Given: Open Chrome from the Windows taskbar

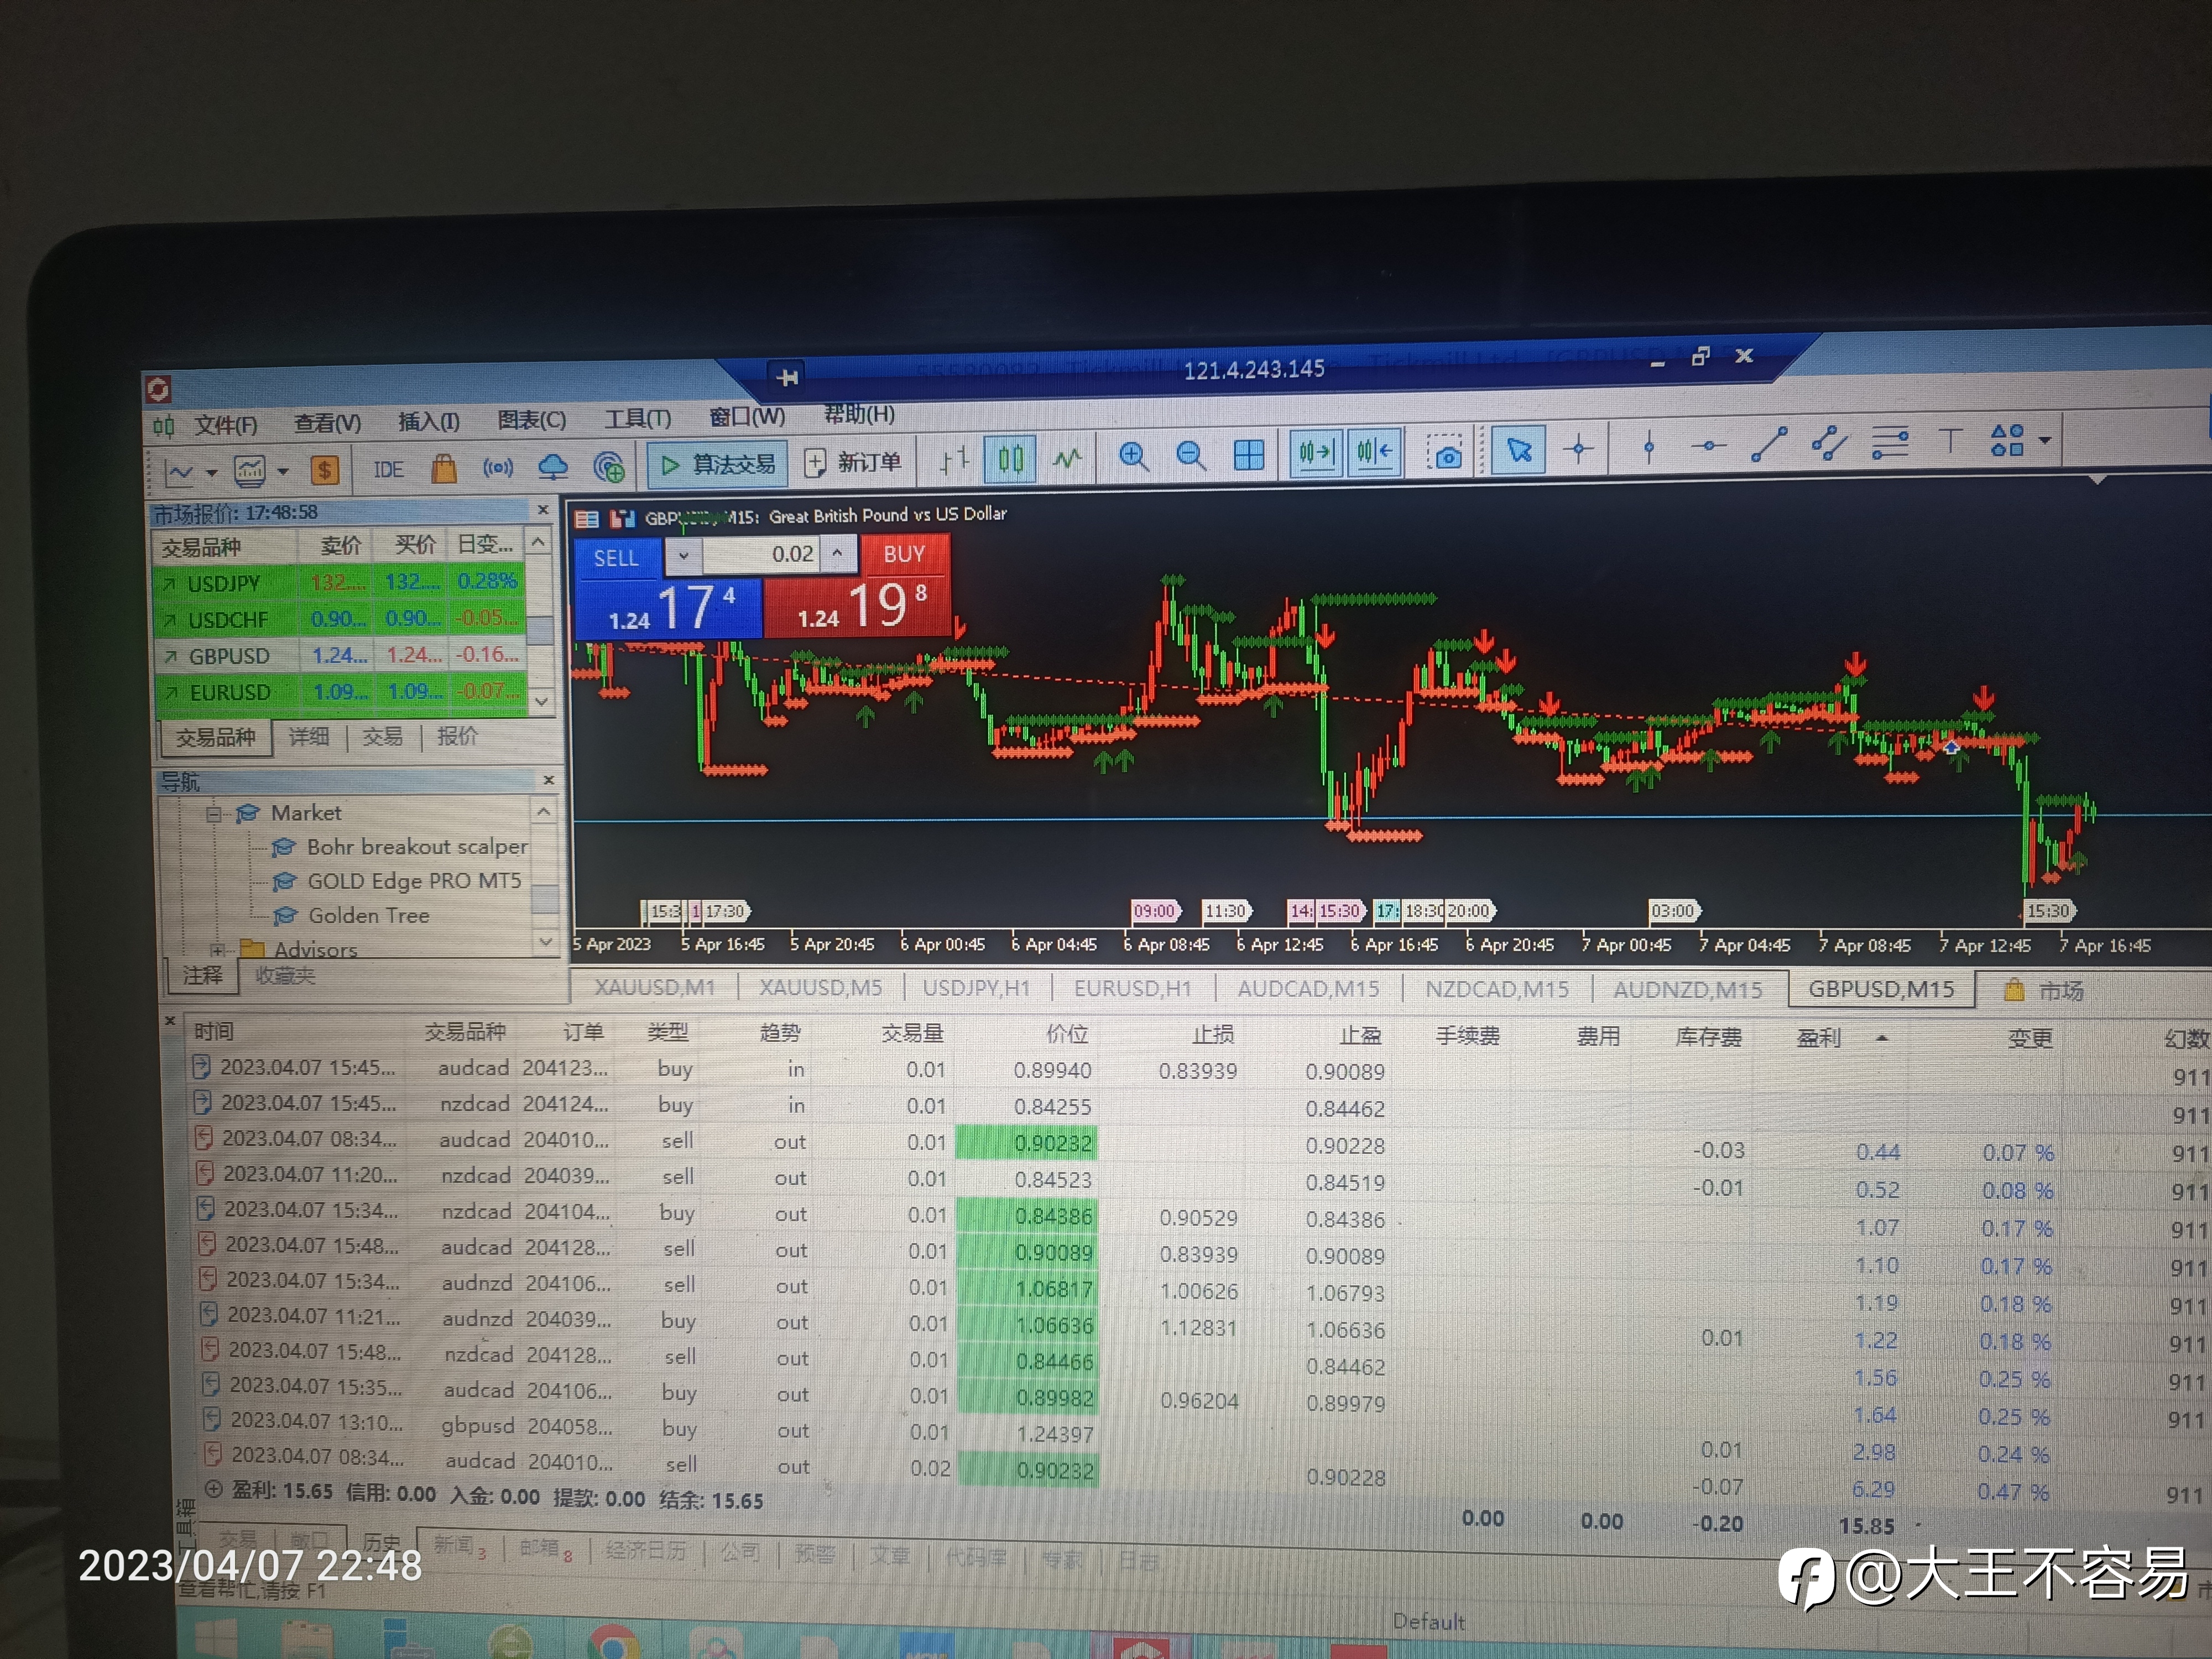Looking at the screenshot, I should (x=613, y=1643).
